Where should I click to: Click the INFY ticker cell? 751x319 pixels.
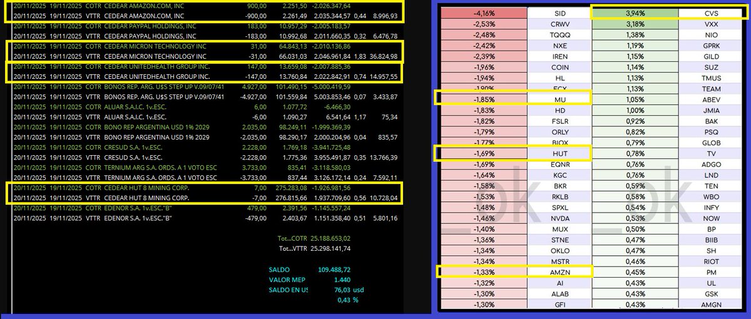(x=711, y=208)
